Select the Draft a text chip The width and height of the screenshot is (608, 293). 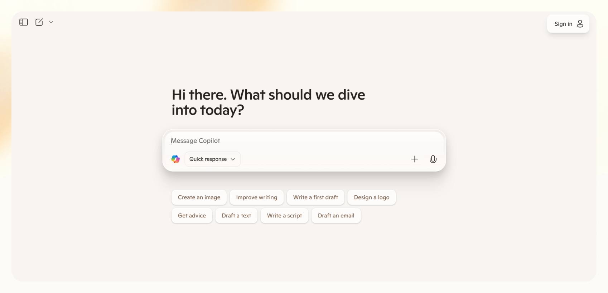point(236,216)
